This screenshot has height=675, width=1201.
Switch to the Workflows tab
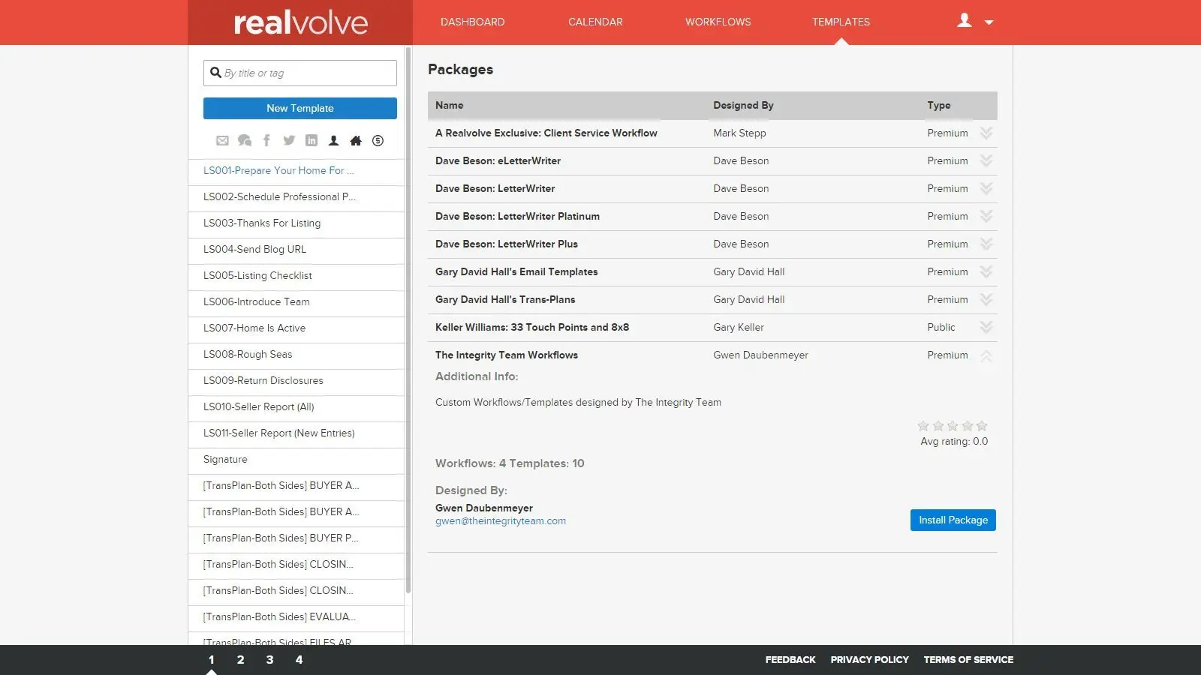(718, 22)
